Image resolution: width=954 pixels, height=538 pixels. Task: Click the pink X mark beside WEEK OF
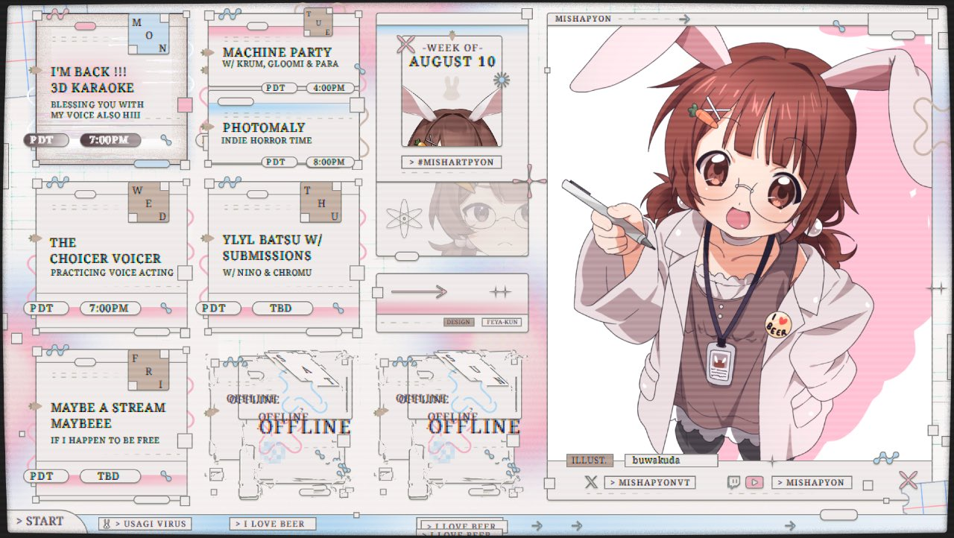(x=405, y=44)
